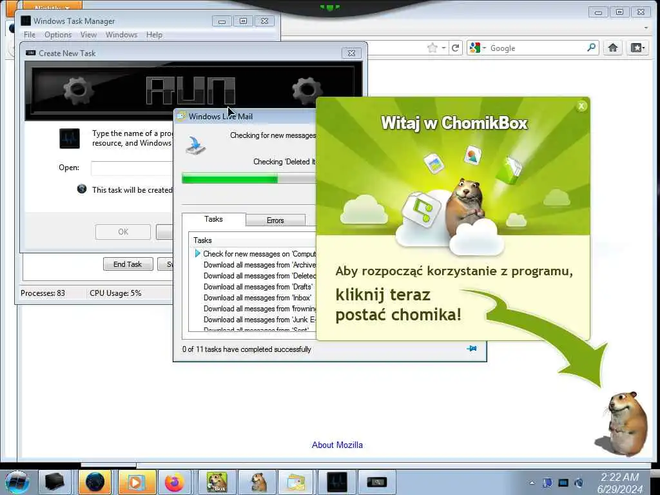Viewport: 660px width, 495px height.
Task: Click the Windows Task Manager title bar icon
Action: [25, 21]
